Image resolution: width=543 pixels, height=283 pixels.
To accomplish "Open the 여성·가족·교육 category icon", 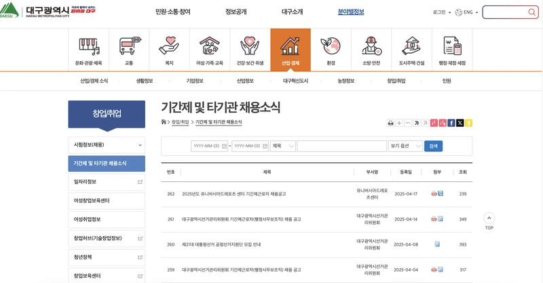I will click(x=210, y=50).
